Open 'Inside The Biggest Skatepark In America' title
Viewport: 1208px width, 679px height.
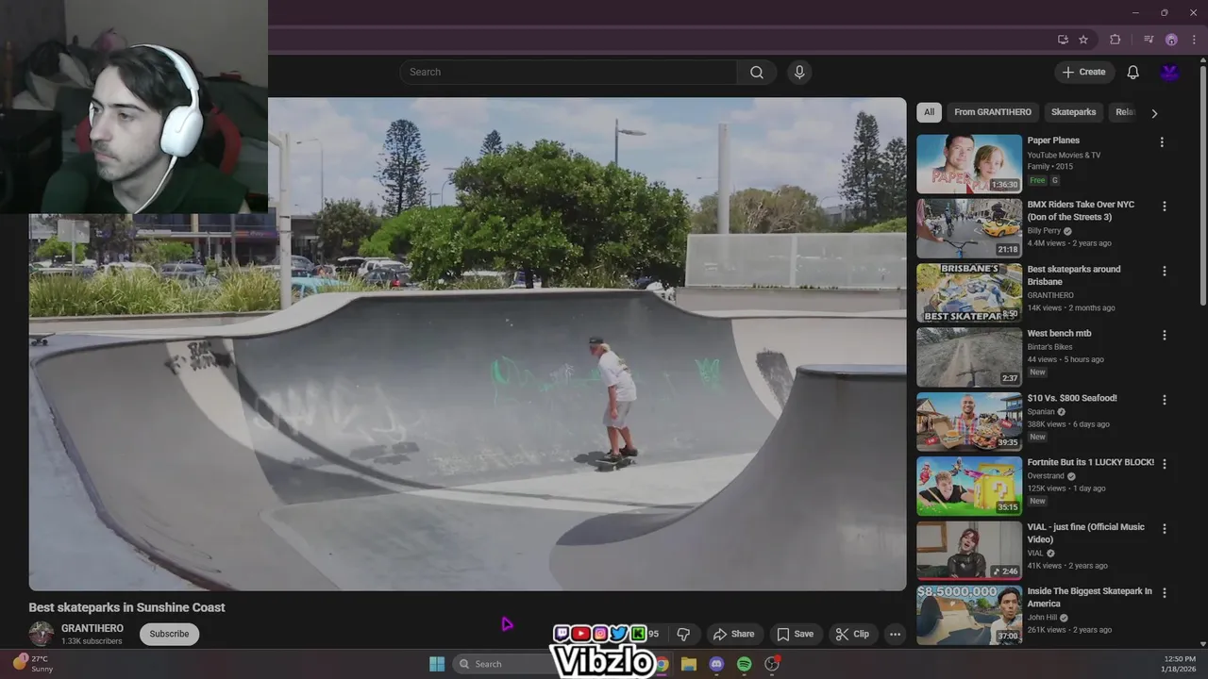click(1090, 597)
